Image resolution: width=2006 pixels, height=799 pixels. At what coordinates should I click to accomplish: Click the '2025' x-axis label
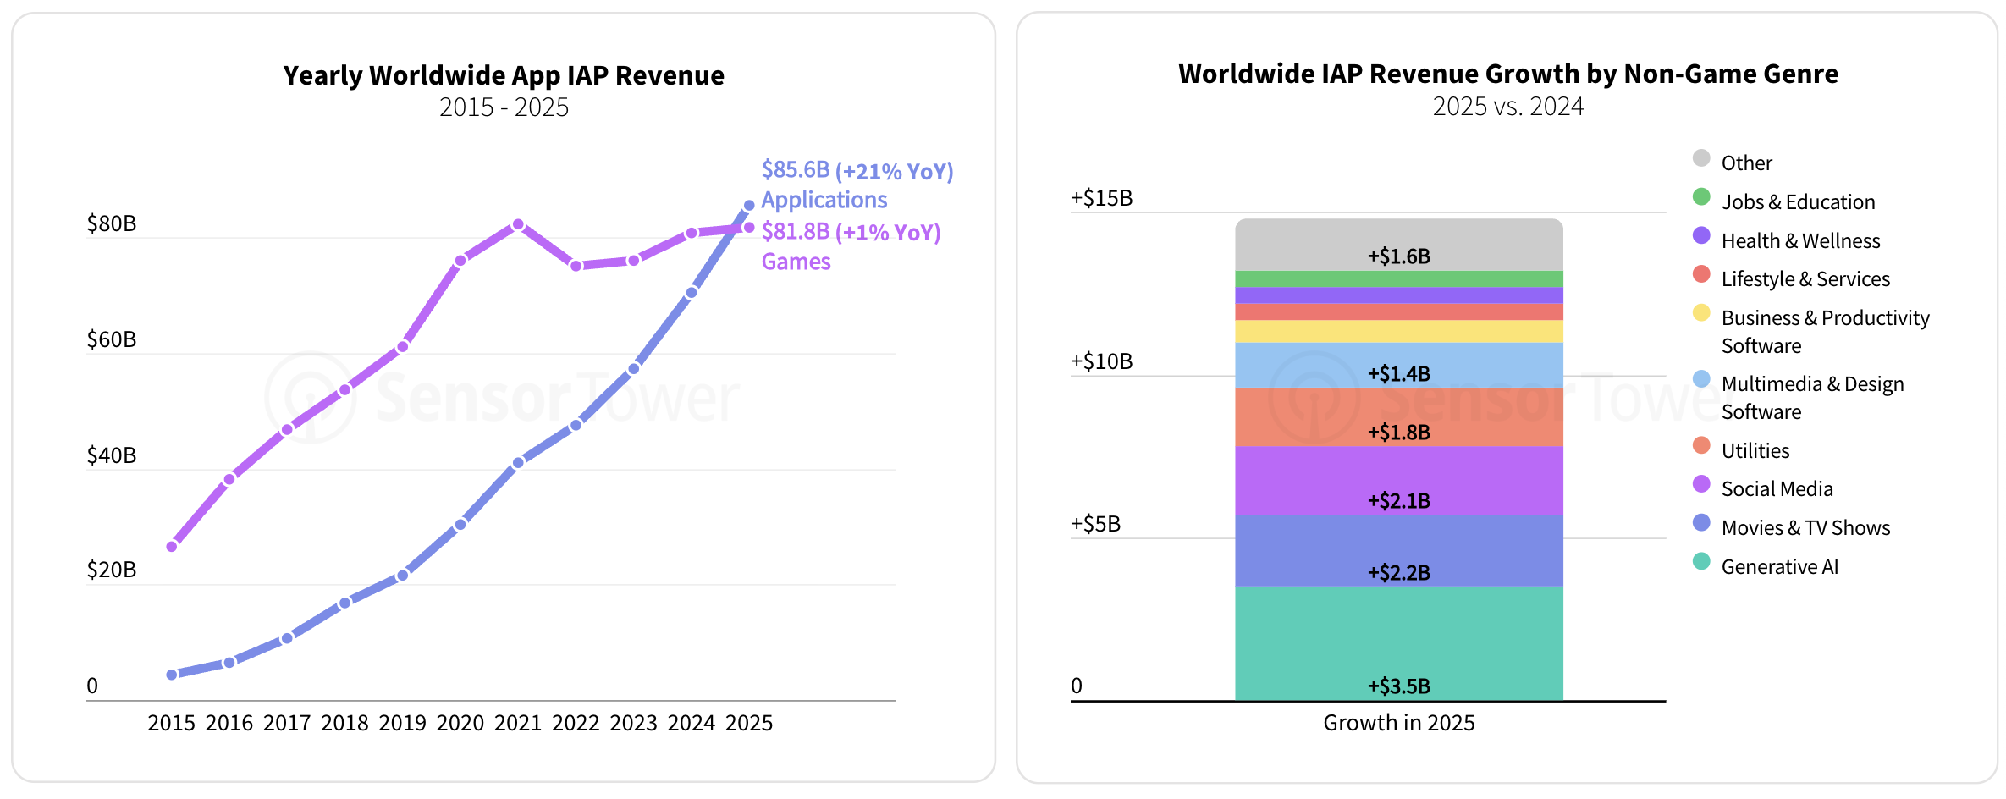coord(749,723)
